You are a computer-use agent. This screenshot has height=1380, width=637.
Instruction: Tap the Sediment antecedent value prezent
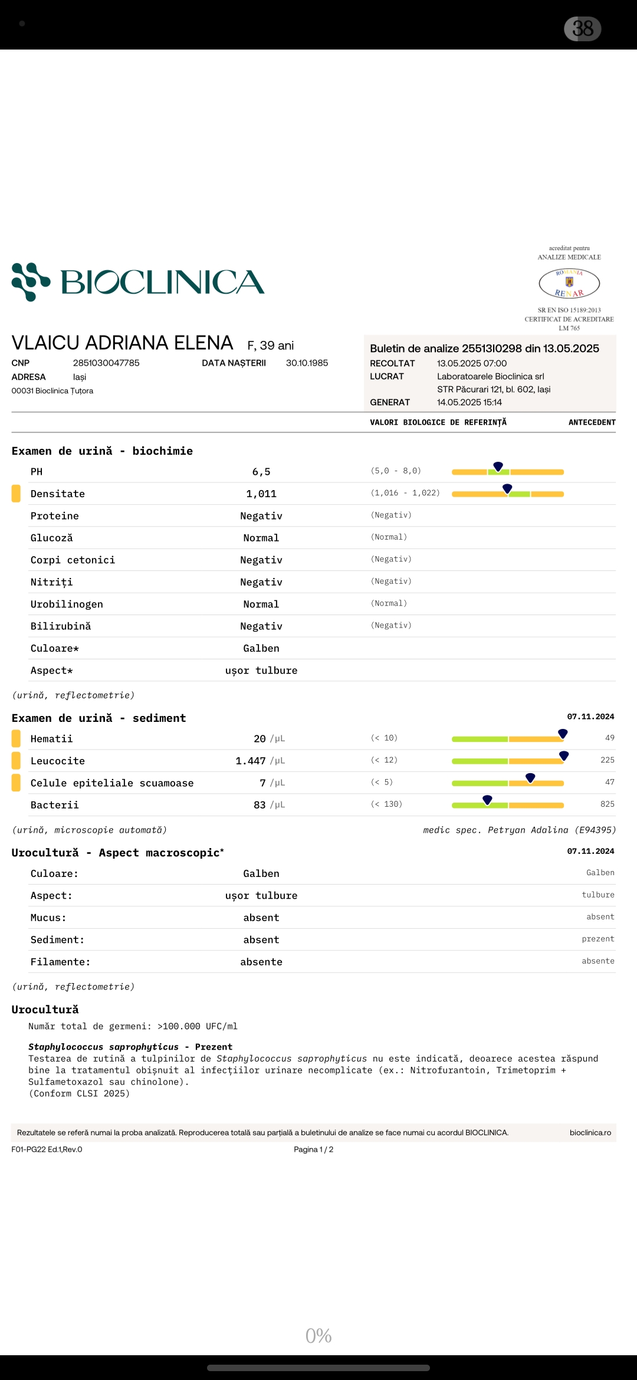tap(598, 939)
